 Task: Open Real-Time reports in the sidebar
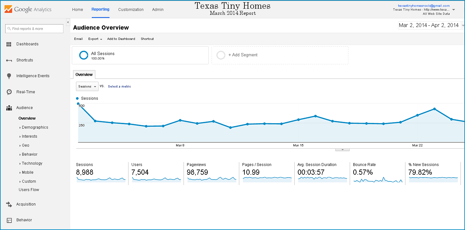[26, 92]
